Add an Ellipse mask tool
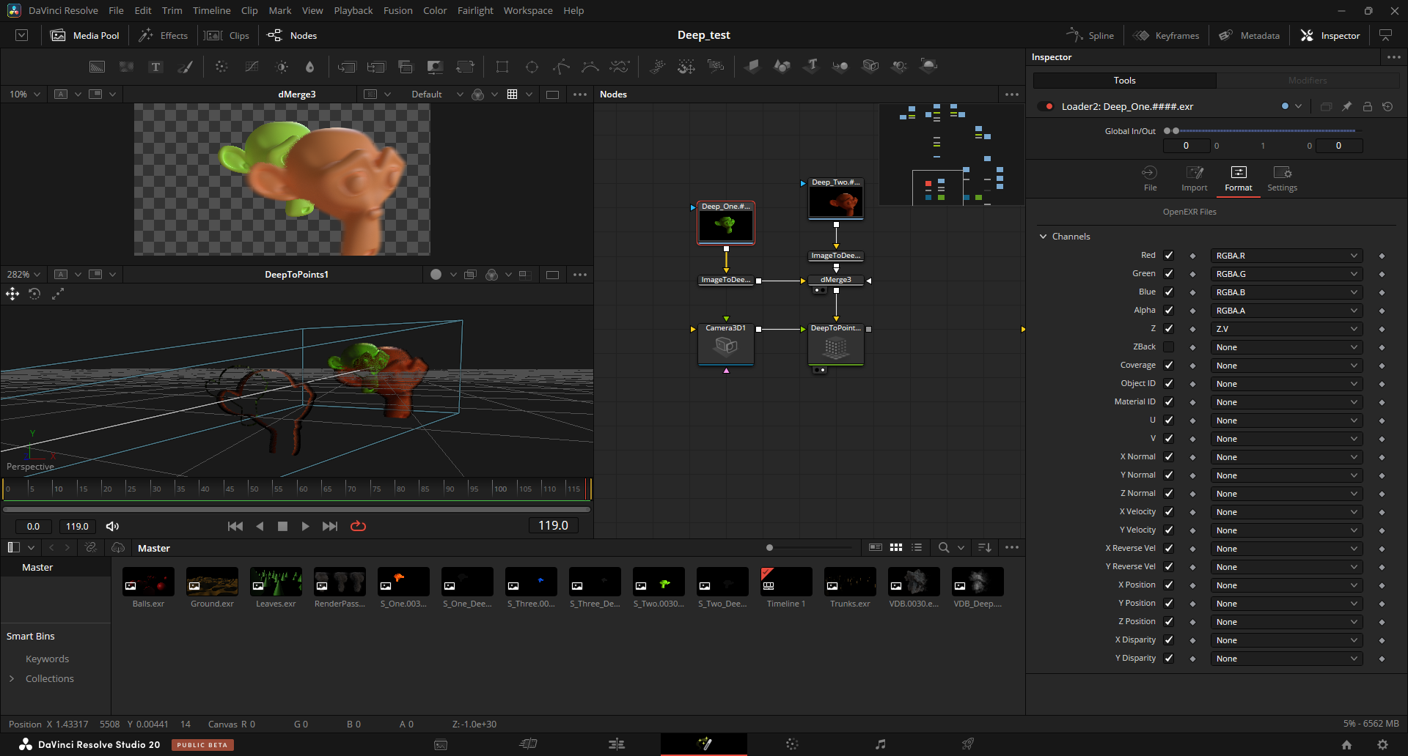The height and width of the screenshot is (756, 1408). pos(532,67)
